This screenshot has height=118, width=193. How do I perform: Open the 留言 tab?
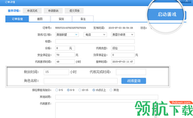coord(61,19)
